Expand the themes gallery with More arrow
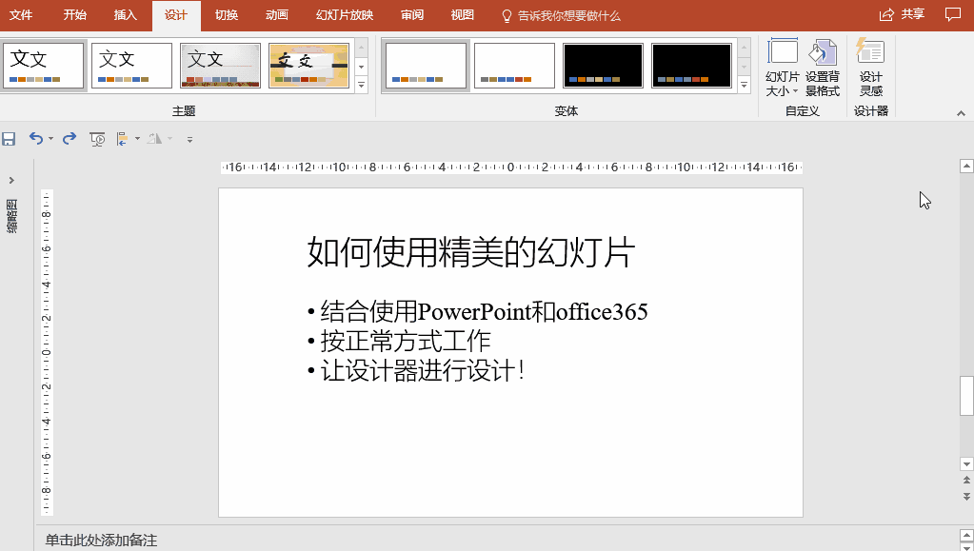Screen dimensions: 974x551 [x=360, y=86]
